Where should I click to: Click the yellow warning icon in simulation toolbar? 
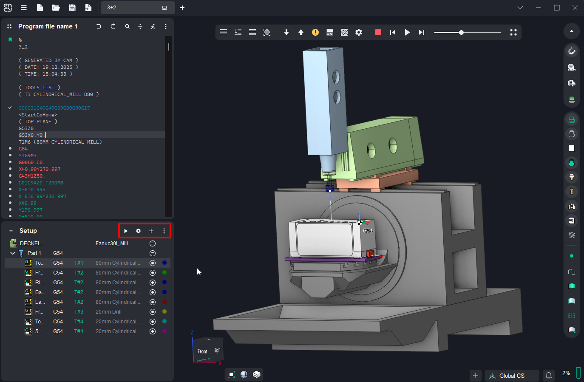pos(315,32)
